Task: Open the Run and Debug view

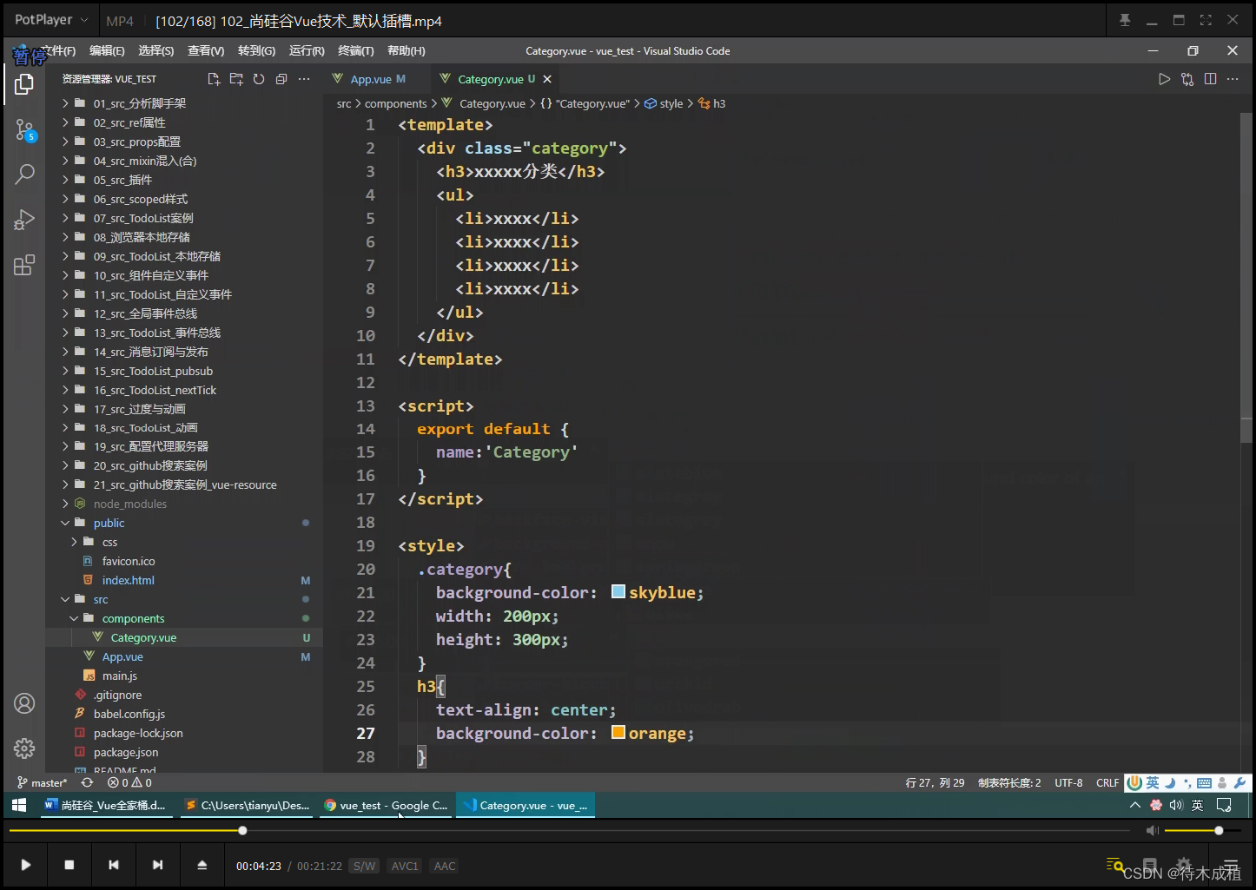Action: click(24, 220)
